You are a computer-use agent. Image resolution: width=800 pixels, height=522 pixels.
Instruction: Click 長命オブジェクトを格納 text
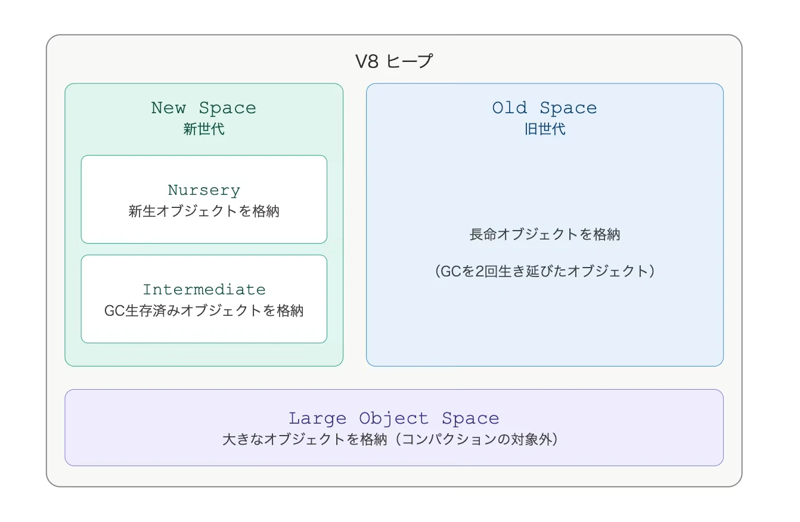[x=544, y=234]
